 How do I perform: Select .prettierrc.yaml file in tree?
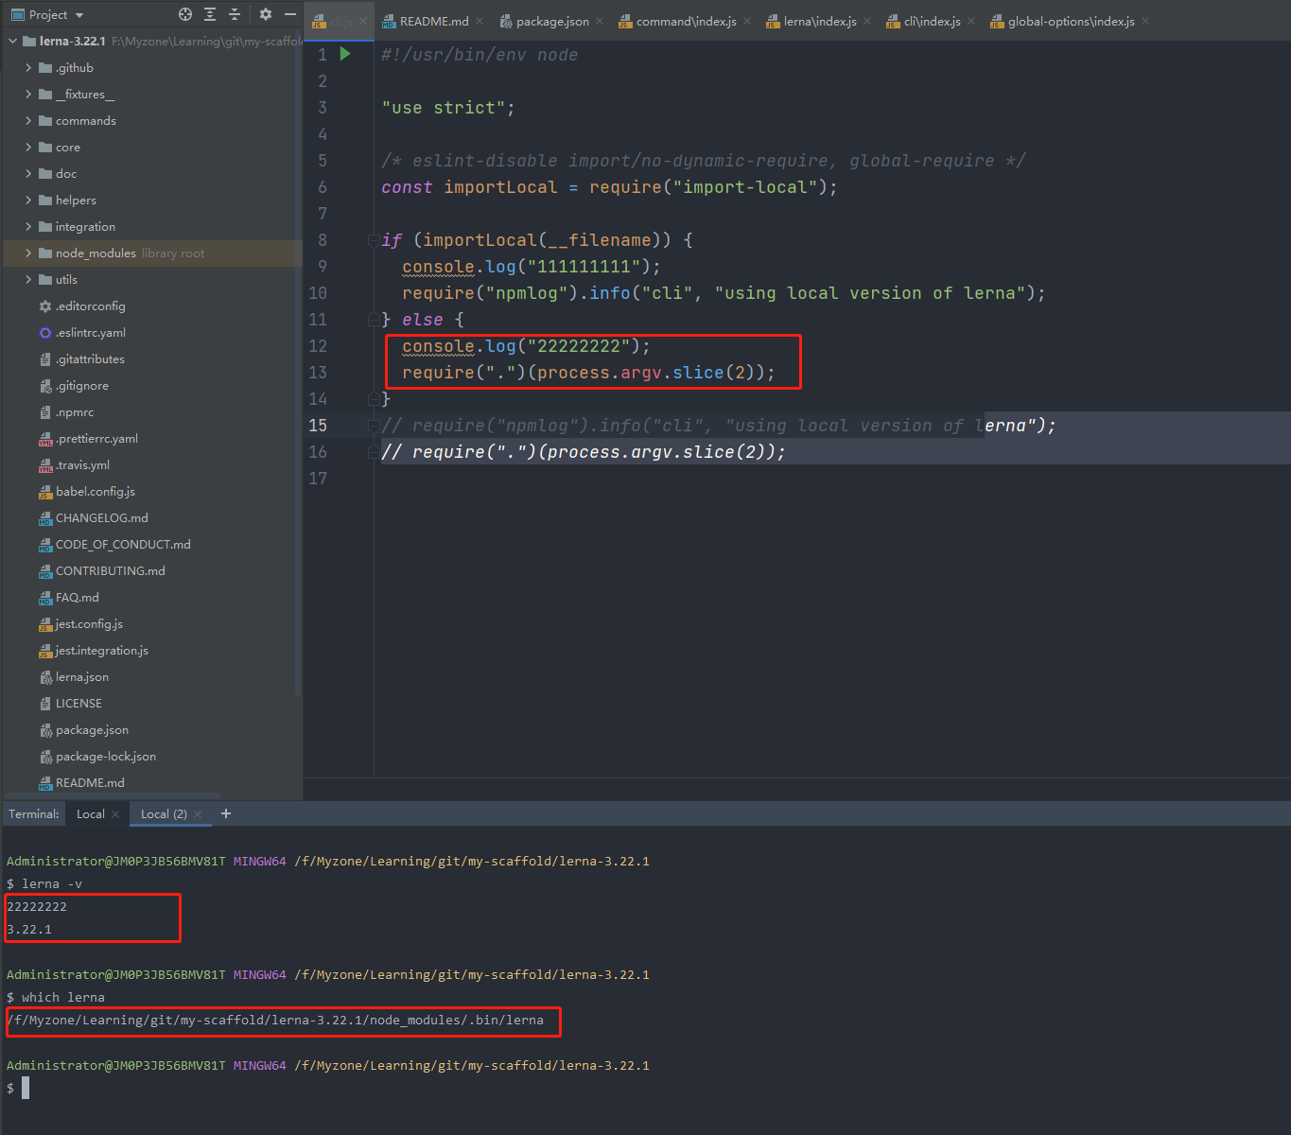point(88,438)
